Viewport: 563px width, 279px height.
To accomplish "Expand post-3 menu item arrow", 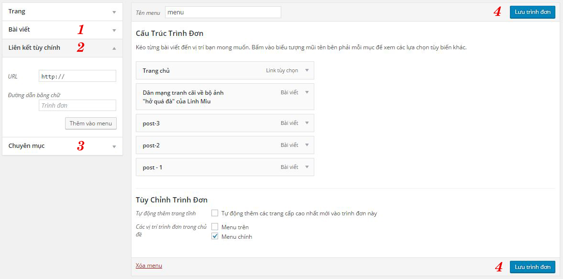I will 307,123.
